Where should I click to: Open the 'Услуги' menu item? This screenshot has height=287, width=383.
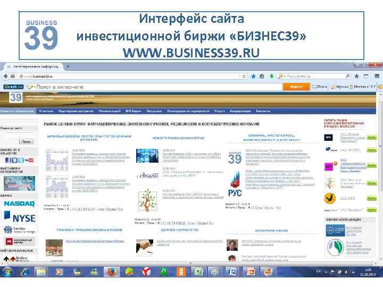(219, 111)
